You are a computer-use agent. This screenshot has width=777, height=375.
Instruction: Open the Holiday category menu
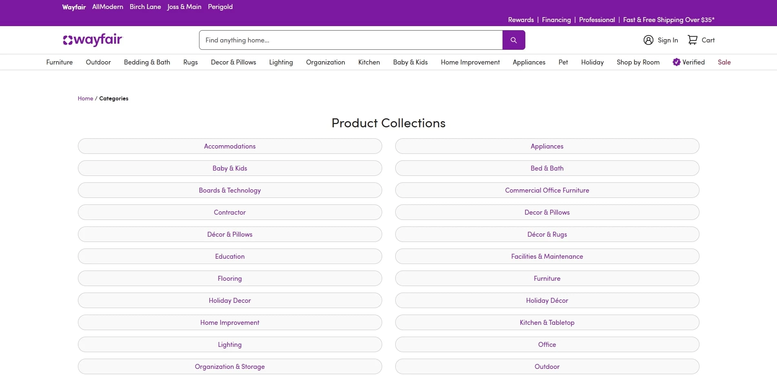593,62
